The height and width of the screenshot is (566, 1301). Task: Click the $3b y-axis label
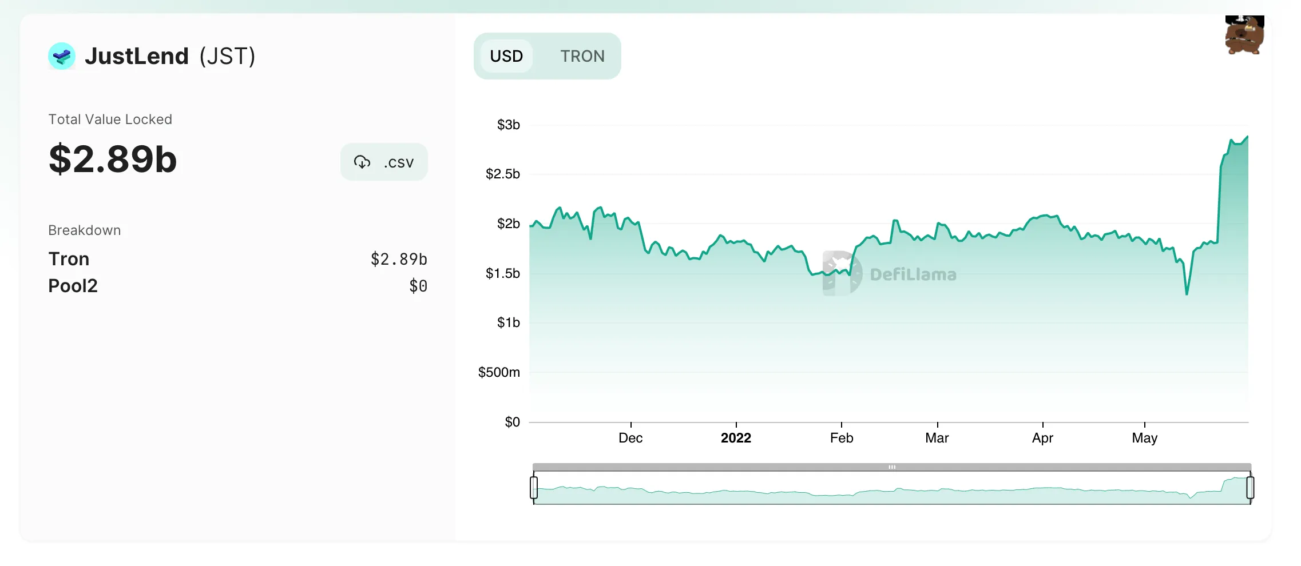pos(508,125)
